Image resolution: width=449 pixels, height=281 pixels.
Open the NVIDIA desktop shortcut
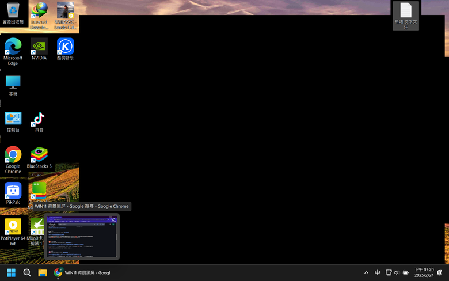coord(39,49)
